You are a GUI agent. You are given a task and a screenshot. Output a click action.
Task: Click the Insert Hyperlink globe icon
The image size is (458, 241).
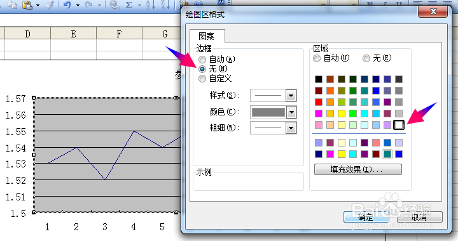[x=114, y=5]
